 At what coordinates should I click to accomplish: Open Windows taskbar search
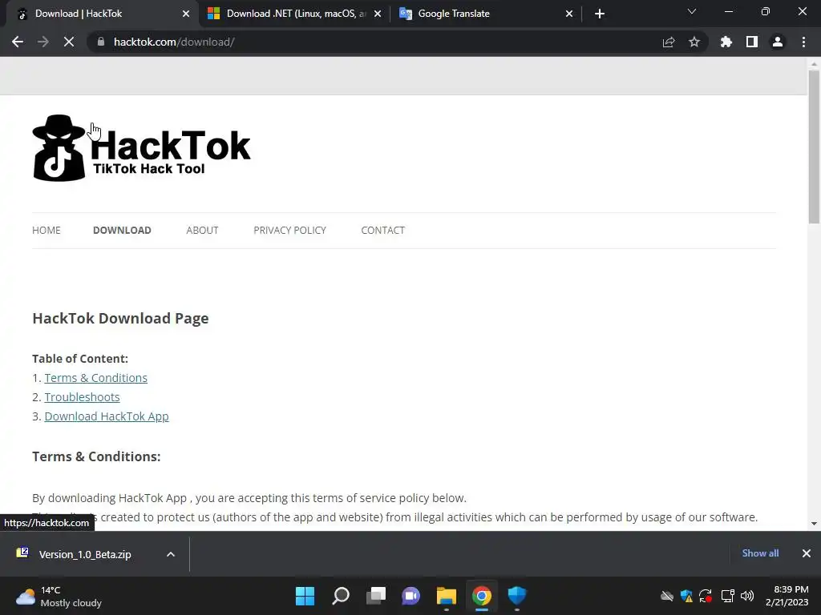340,596
